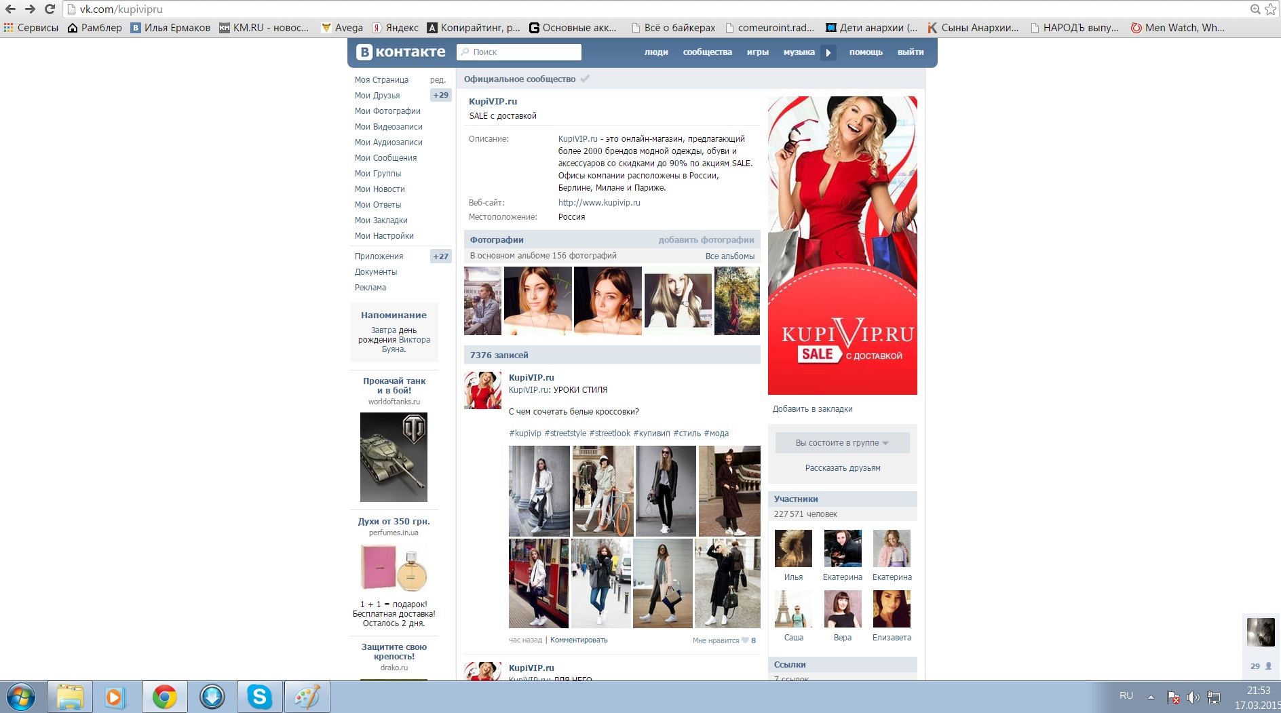Viewport: 1281px width, 713px height.
Task: Click the ВКонтакте logo
Action: click(x=401, y=52)
